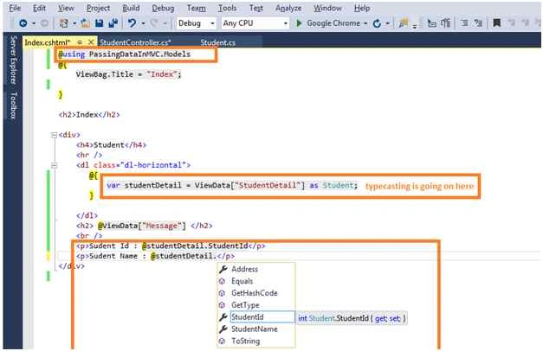Collapse the div code block

pos(54,135)
